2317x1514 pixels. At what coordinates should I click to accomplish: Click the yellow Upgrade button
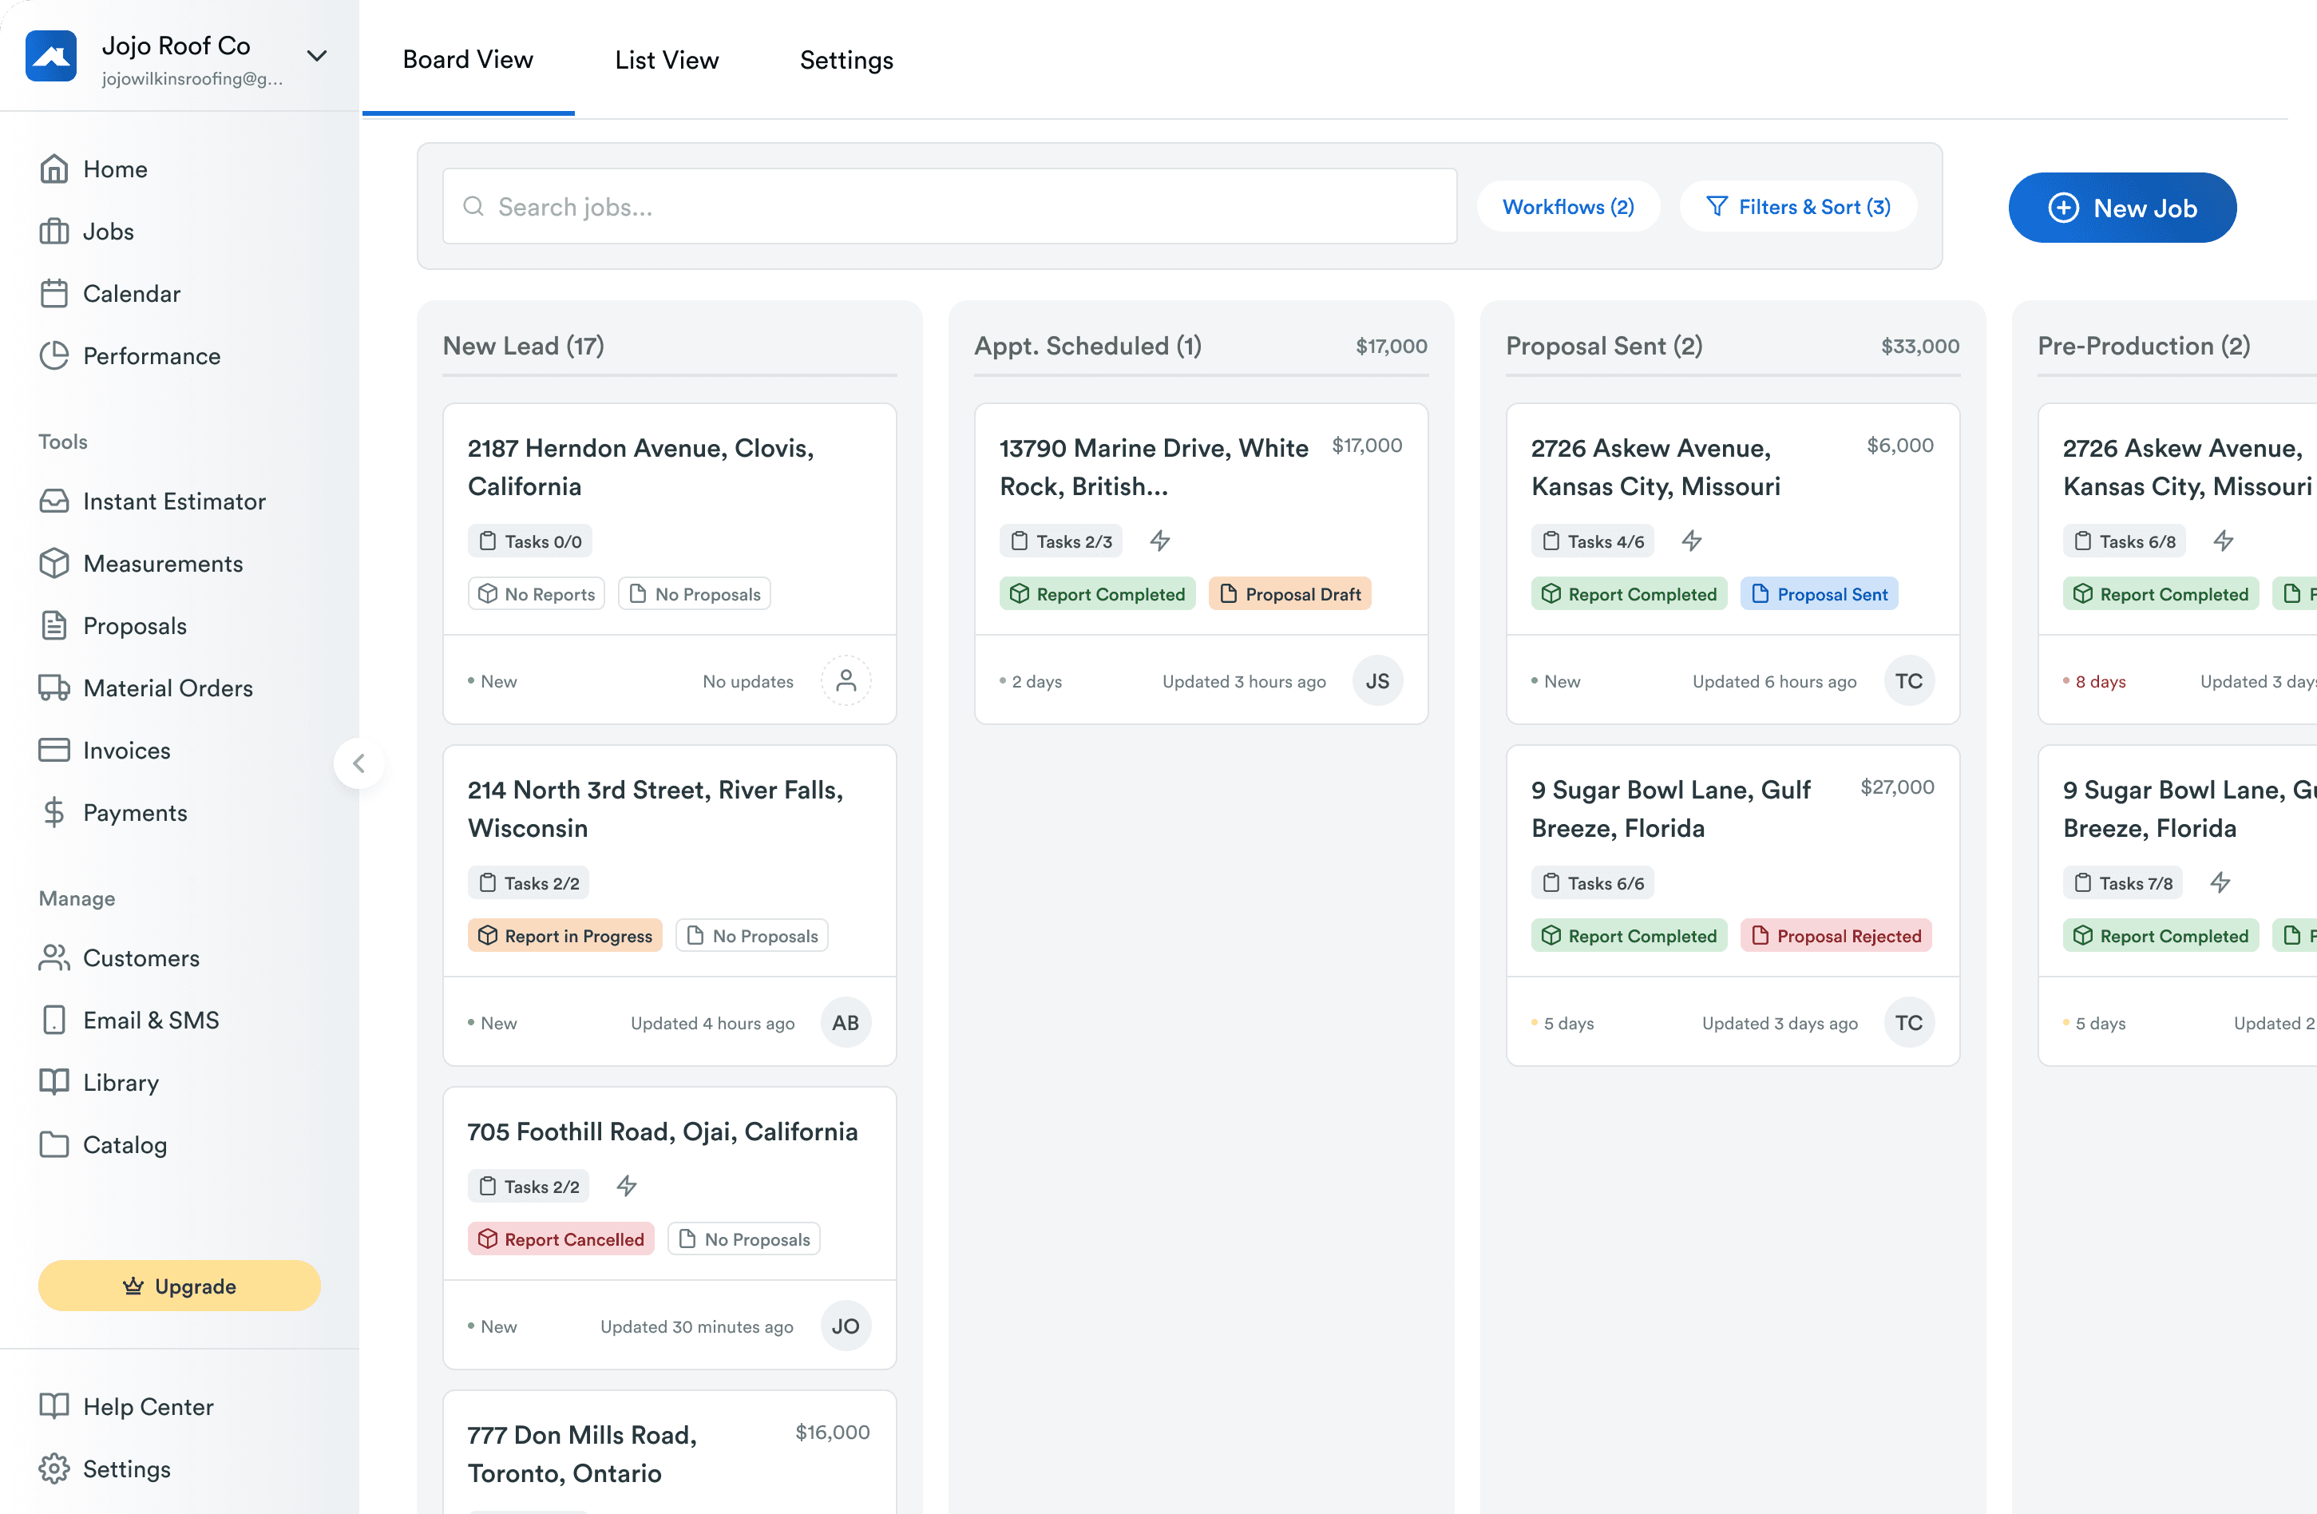click(x=179, y=1286)
